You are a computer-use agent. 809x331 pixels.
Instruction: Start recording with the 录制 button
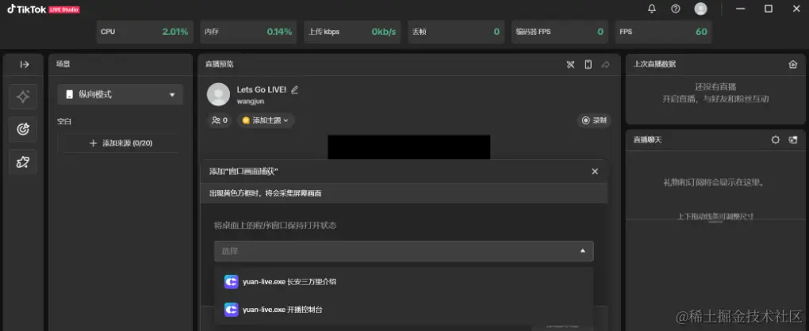594,120
